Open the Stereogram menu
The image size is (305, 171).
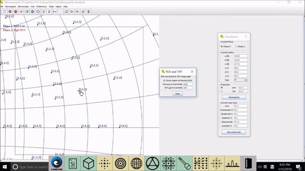coord(10,6)
